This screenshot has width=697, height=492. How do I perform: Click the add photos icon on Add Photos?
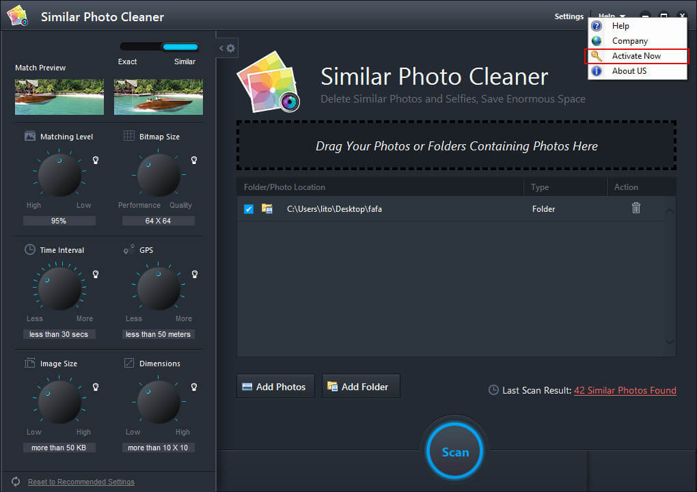coord(247,387)
